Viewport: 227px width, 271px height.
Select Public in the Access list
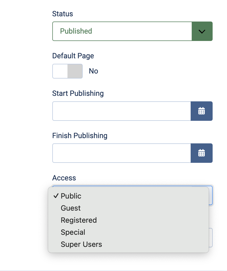pyautogui.click(x=71, y=196)
